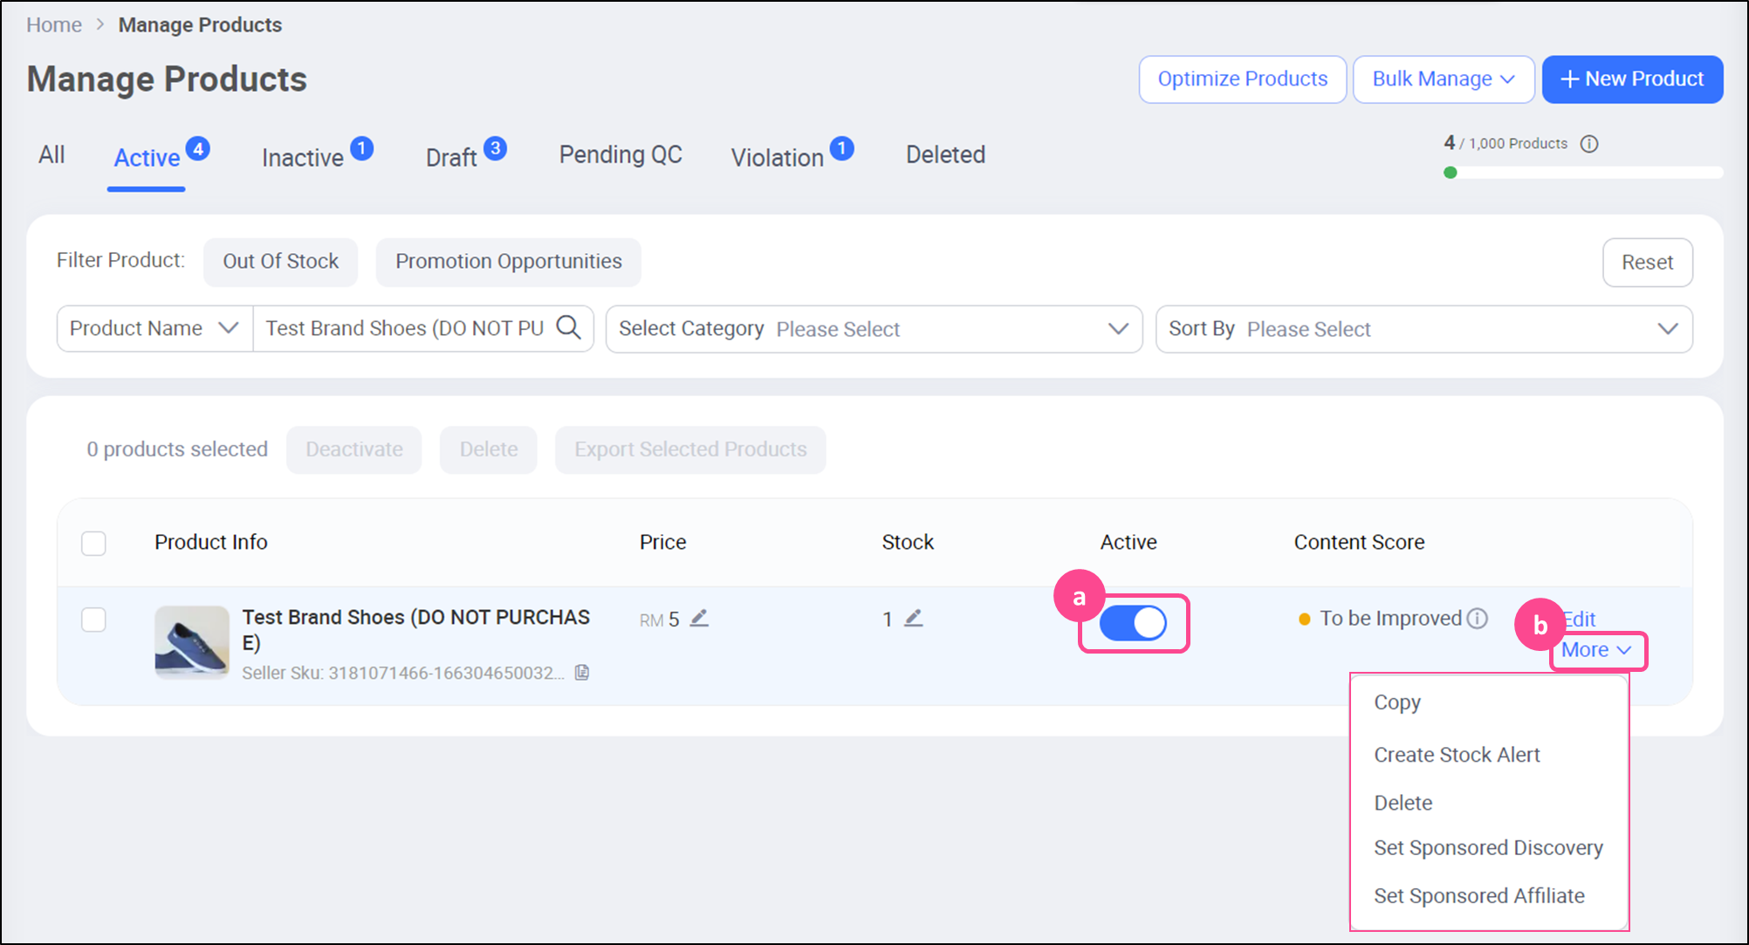This screenshot has width=1749, height=945.
Task: Click breadcrumb arrow after Home
Action: click(100, 24)
